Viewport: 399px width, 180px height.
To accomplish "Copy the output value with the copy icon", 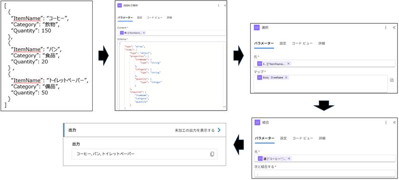I will pyautogui.click(x=212, y=154).
